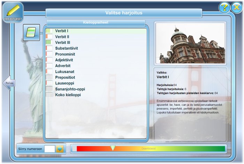Viewport: 244px width, 164px height.
Task: Select the Verbit II exercise
Action: click(x=96, y=37)
